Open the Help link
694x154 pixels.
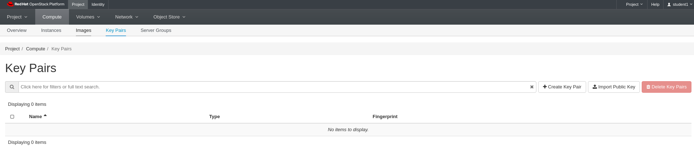point(655,4)
